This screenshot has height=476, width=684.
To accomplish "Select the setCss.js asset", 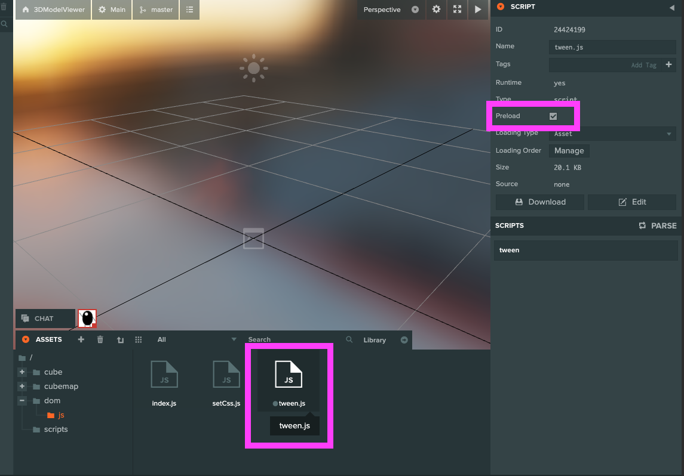I will 226,383.
